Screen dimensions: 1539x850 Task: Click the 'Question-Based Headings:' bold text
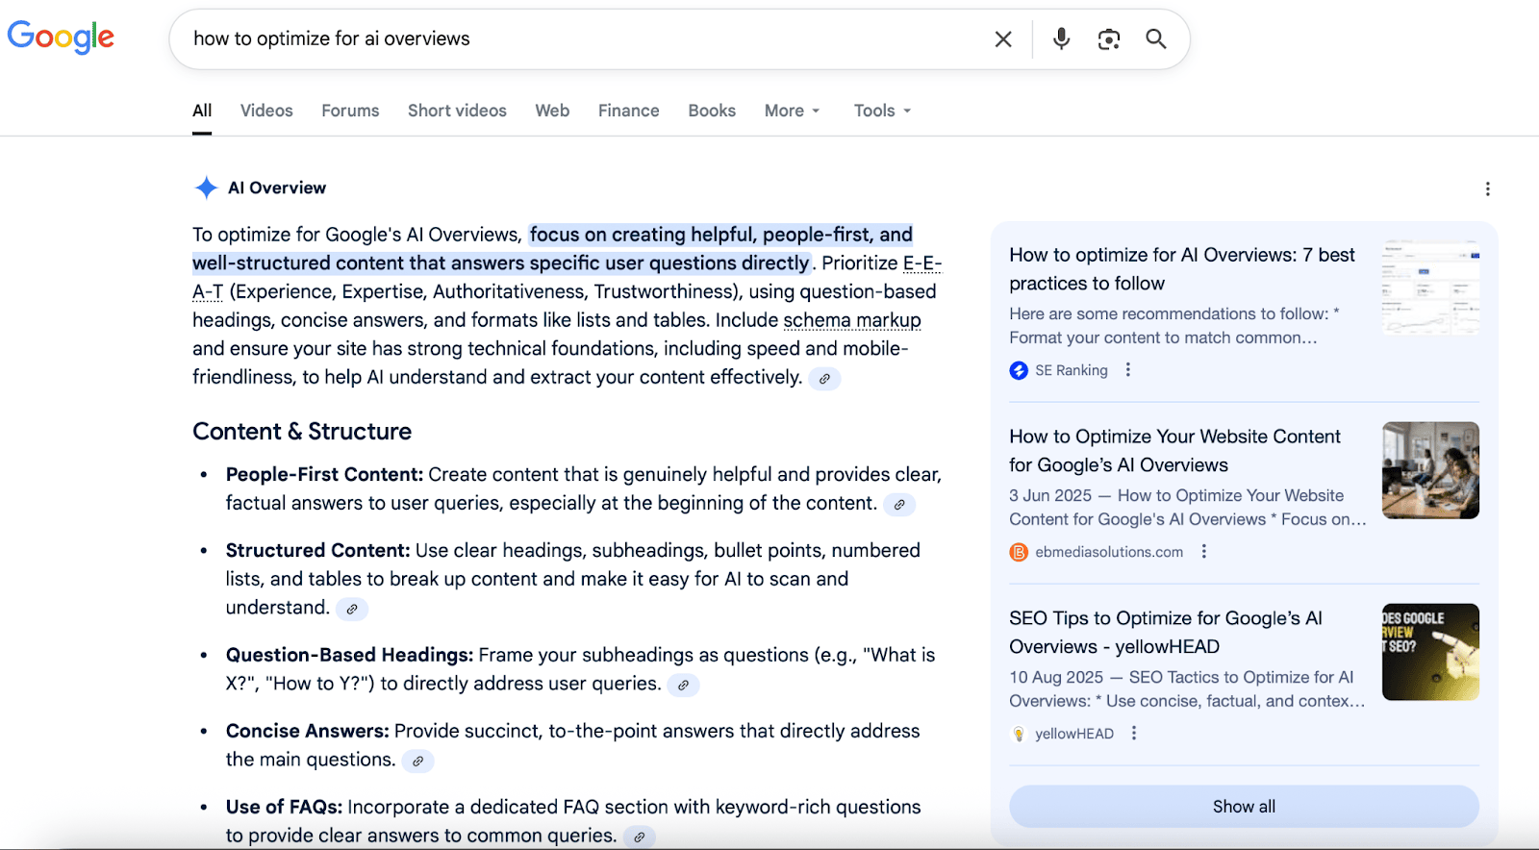(x=349, y=656)
